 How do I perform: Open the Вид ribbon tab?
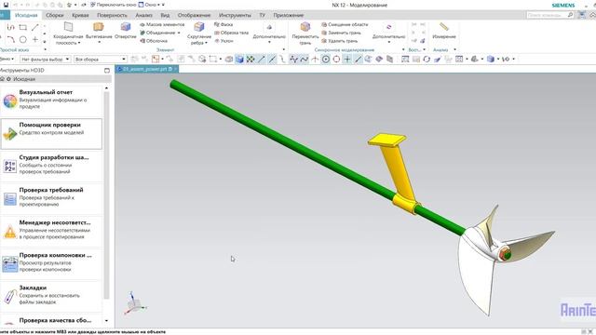(165, 15)
